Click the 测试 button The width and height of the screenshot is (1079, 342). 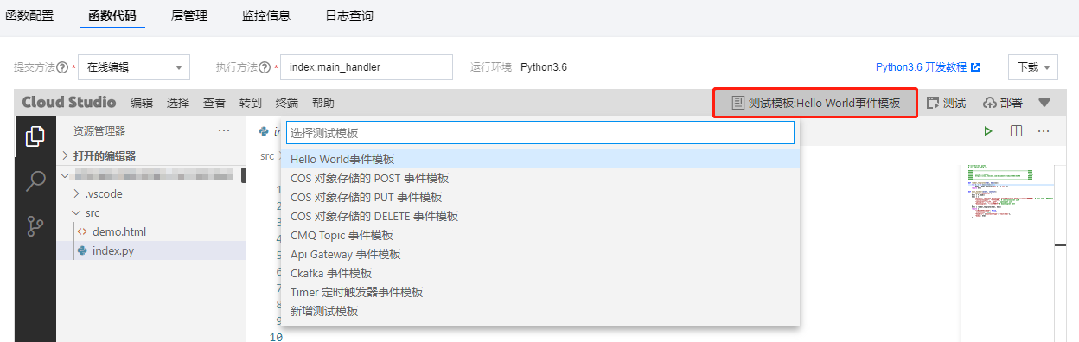pyautogui.click(x=946, y=103)
